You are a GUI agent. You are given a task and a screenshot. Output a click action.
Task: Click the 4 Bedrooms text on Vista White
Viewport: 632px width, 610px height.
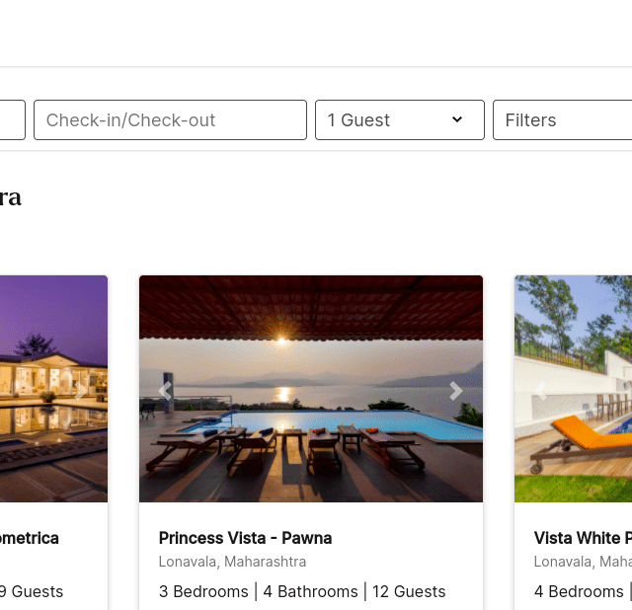tap(579, 591)
